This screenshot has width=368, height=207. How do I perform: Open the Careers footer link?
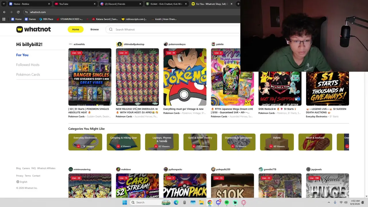tap(26, 168)
